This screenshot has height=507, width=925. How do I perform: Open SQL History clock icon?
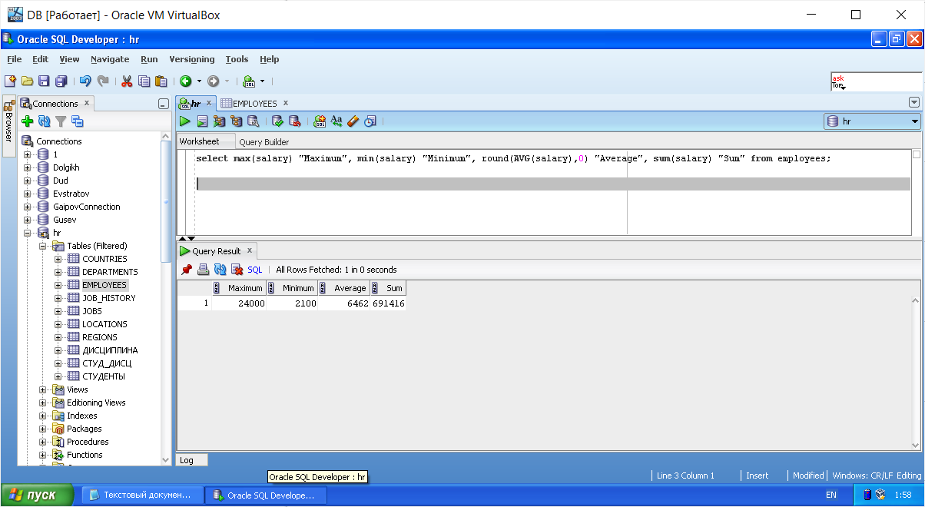pyautogui.click(x=370, y=121)
